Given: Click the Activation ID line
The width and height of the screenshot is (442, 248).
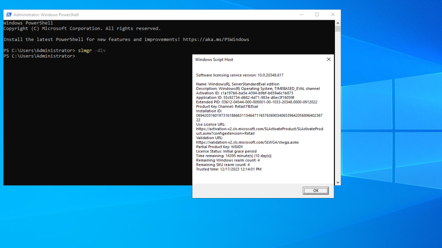Looking at the screenshot, I should point(244,93).
